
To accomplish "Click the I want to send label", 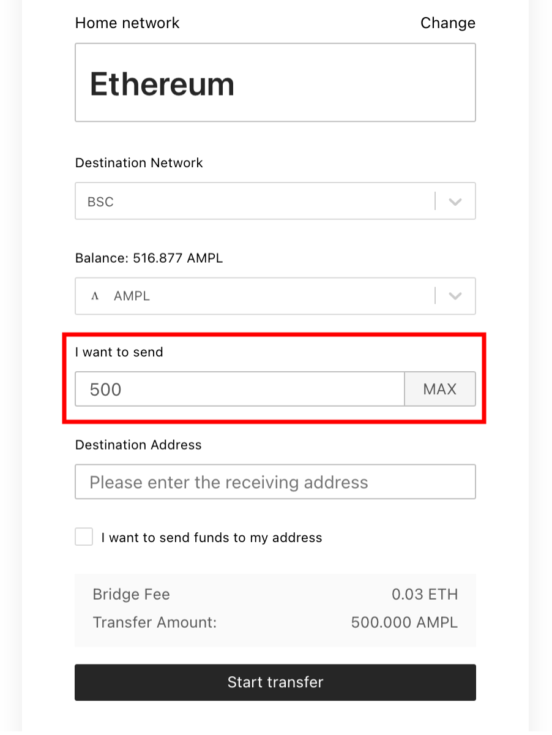I will click(119, 352).
